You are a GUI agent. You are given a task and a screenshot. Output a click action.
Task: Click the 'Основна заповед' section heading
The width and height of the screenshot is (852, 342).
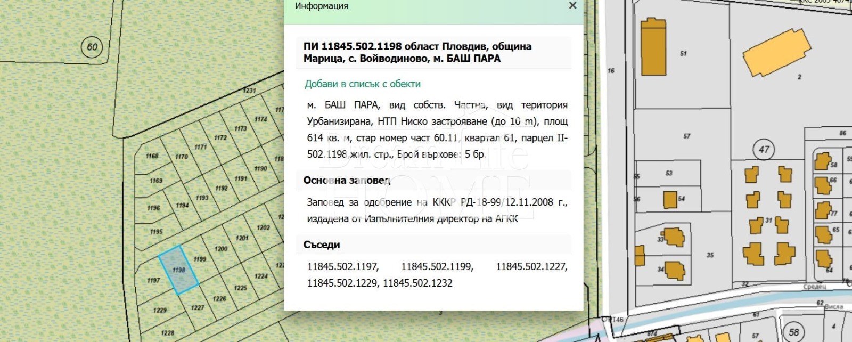[347, 180]
